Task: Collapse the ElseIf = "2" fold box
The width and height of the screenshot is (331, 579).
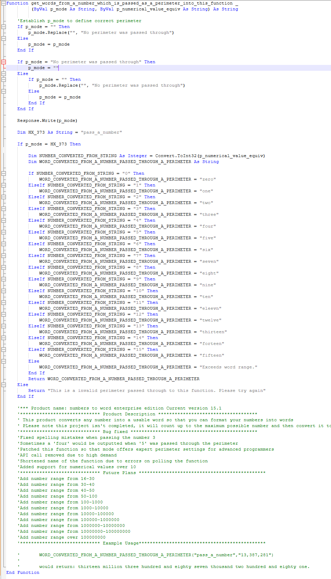Action: [x=3, y=197]
